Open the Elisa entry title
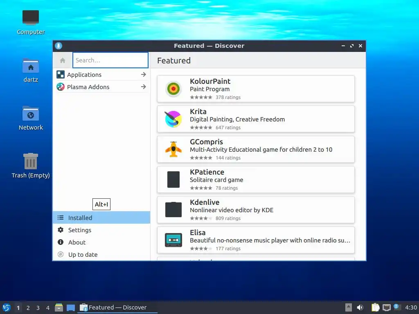Image resolution: width=419 pixels, height=314 pixels. [198, 232]
